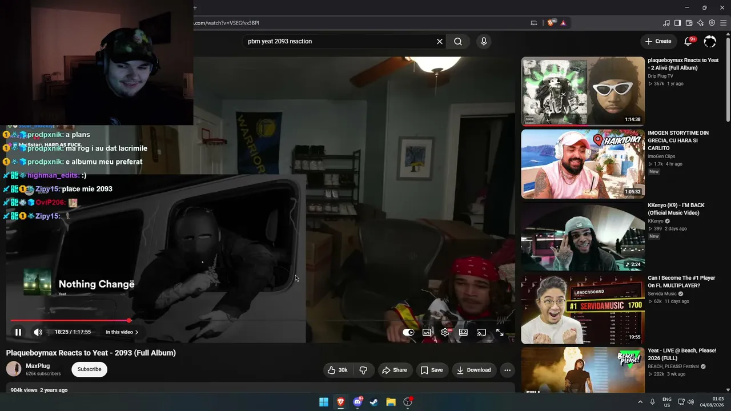Image resolution: width=731 pixels, height=411 pixels.
Task: Open Brave Wallet
Action: click(x=689, y=23)
